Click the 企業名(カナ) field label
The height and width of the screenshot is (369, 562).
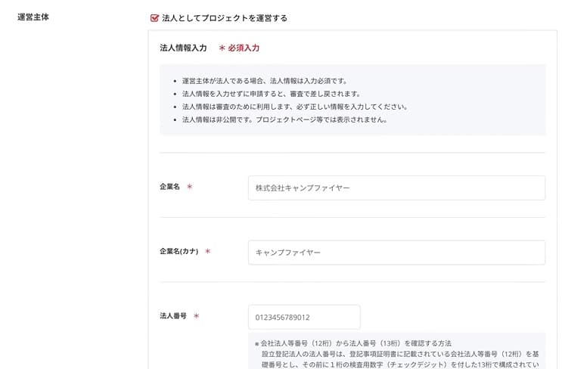(x=179, y=251)
